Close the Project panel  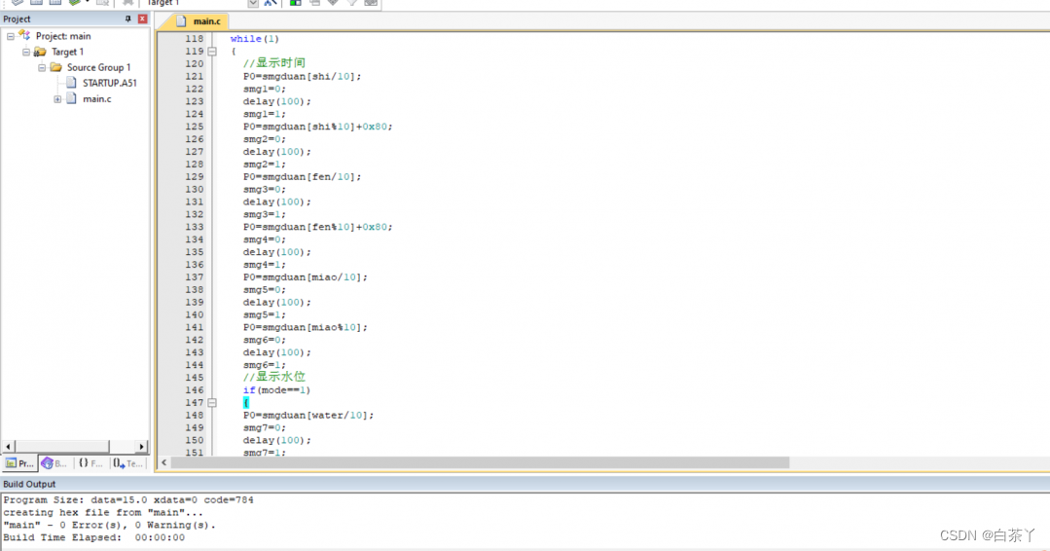click(x=143, y=19)
